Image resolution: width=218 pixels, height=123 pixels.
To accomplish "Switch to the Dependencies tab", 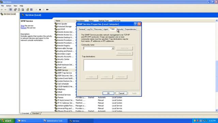I will pyautogui.click(x=130, y=29).
